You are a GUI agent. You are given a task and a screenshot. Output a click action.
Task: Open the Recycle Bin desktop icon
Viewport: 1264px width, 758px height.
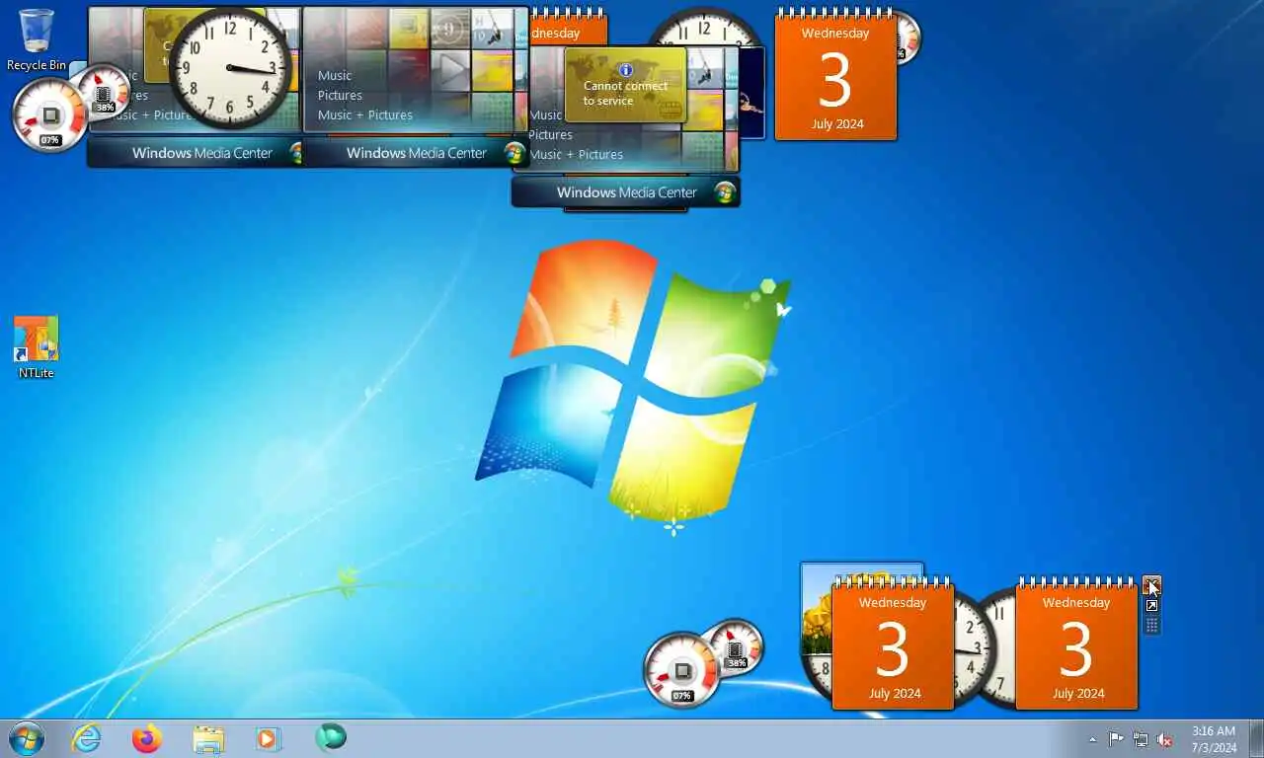point(37,39)
